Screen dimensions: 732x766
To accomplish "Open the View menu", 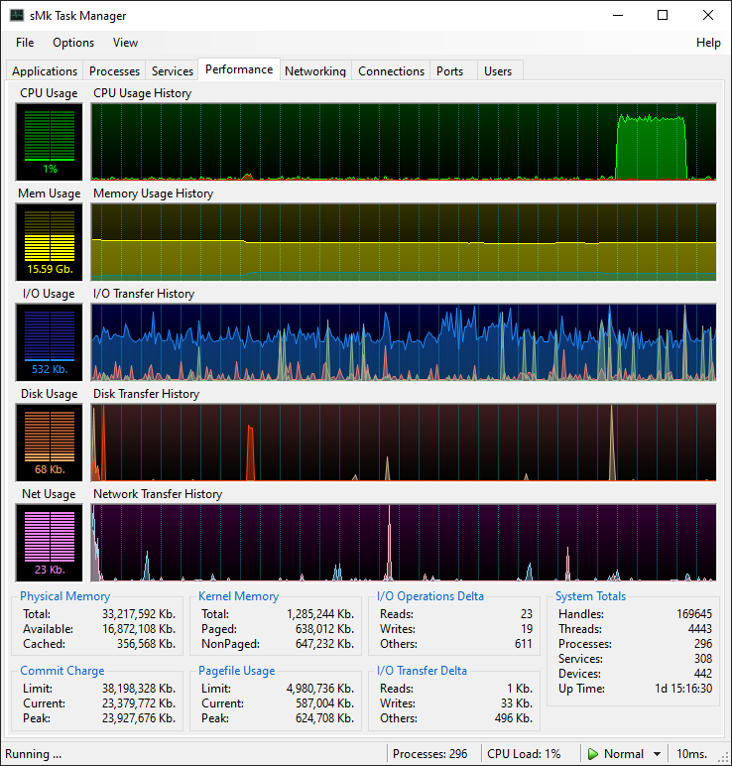I will (125, 43).
